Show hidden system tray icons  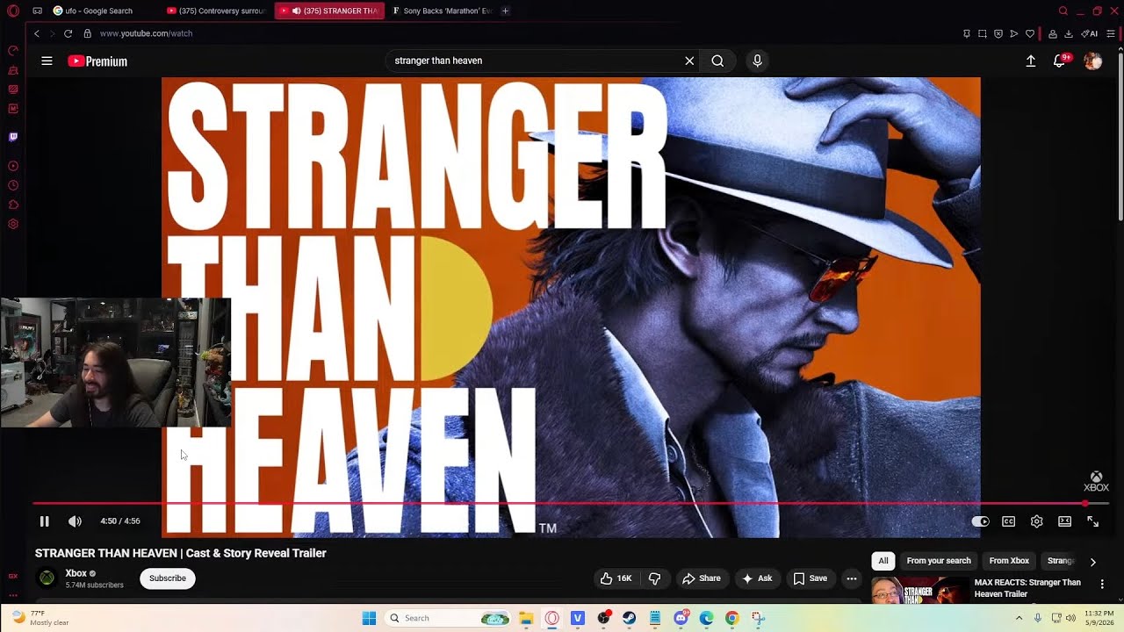(x=1019, y=618)
